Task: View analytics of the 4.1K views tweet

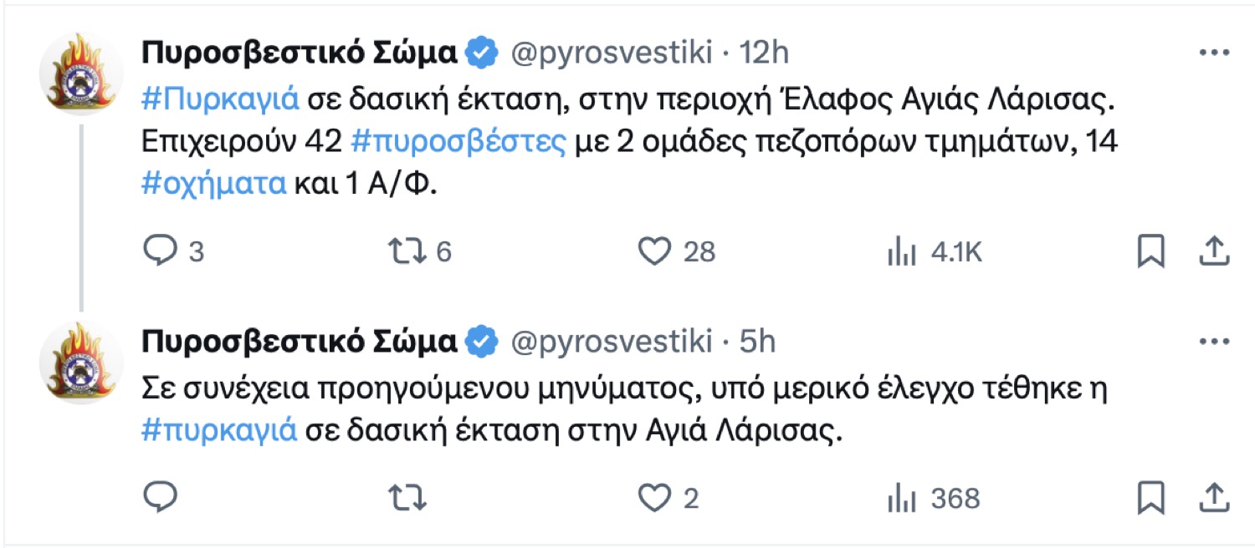Action: point(899,251)
